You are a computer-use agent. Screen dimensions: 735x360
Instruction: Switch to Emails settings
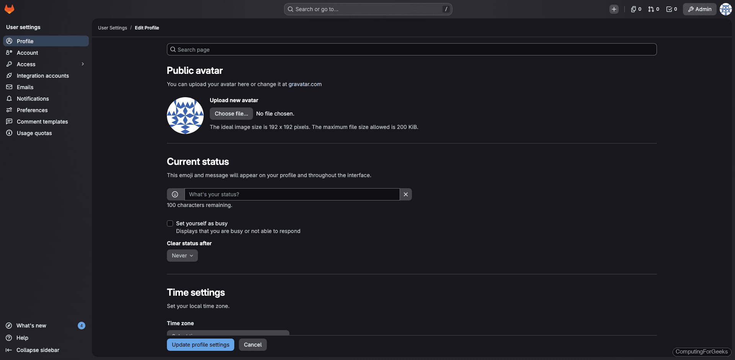(x=25, y=87)
